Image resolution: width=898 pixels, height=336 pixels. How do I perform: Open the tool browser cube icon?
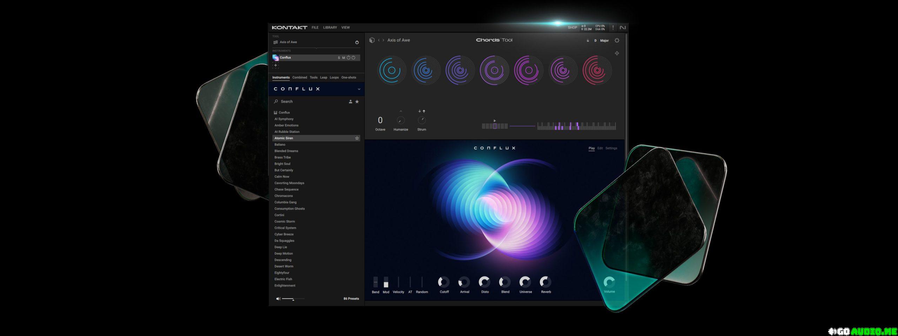pyautogui.click(x=372, y=40)
